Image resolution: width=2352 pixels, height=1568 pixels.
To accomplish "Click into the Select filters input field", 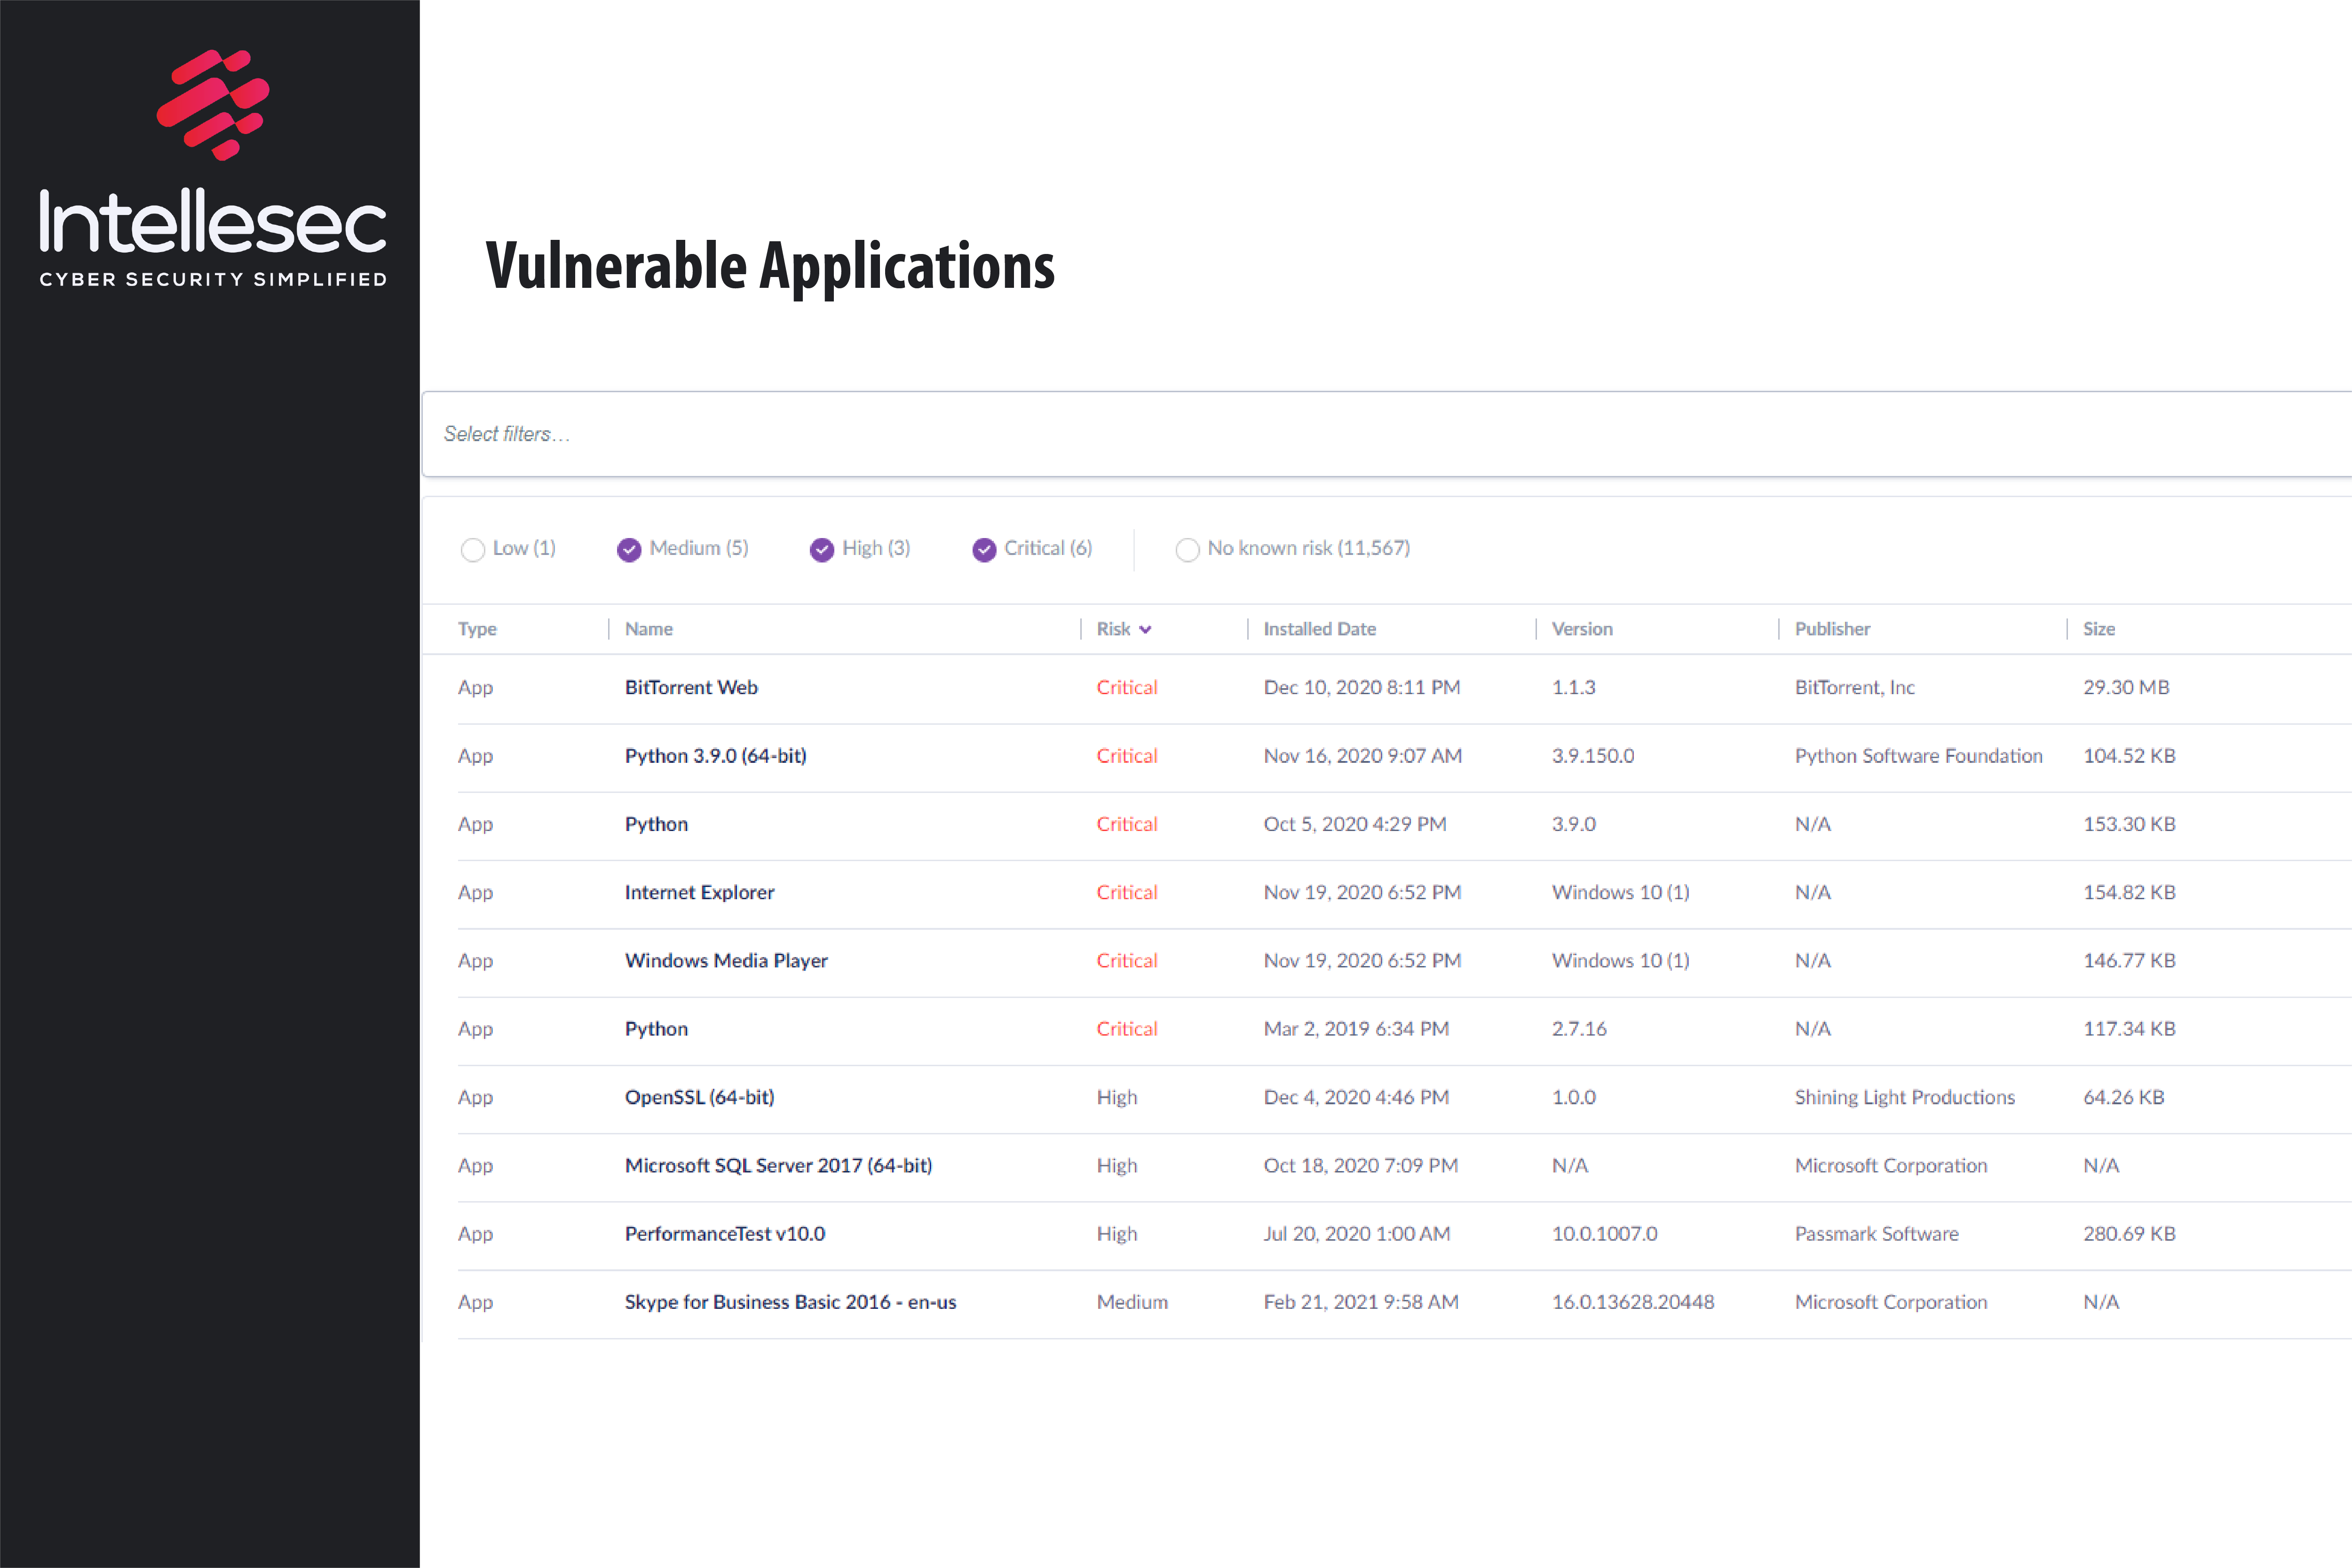I will click(x=1386, y=434).
